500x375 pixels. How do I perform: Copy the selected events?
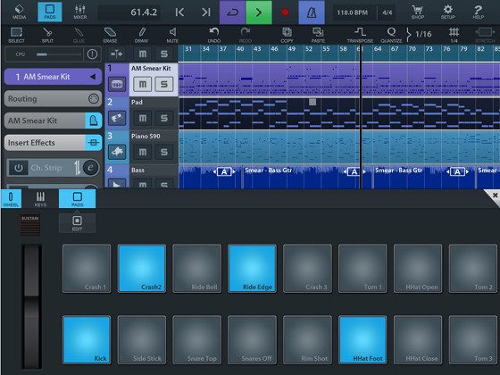(x=287, y=35)
